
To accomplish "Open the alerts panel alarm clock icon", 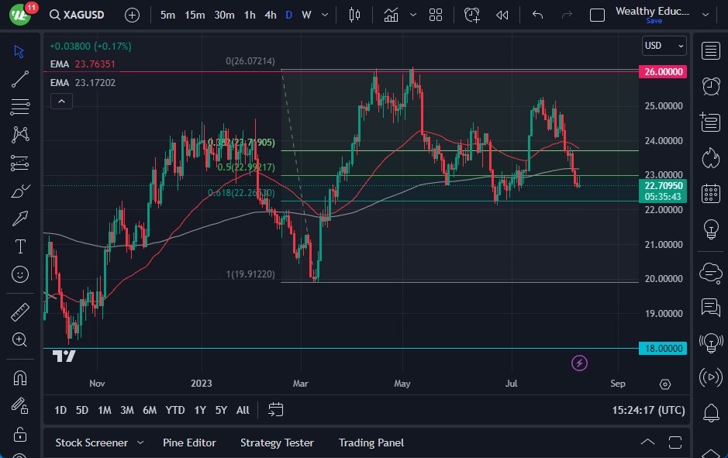I will (x=710, y=85).
